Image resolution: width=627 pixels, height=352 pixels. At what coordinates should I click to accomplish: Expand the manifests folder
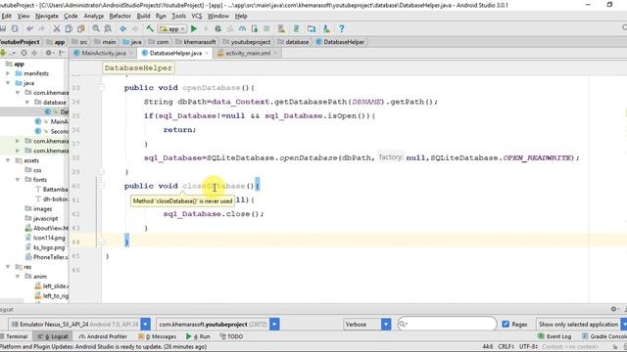(x=8, y=73)
